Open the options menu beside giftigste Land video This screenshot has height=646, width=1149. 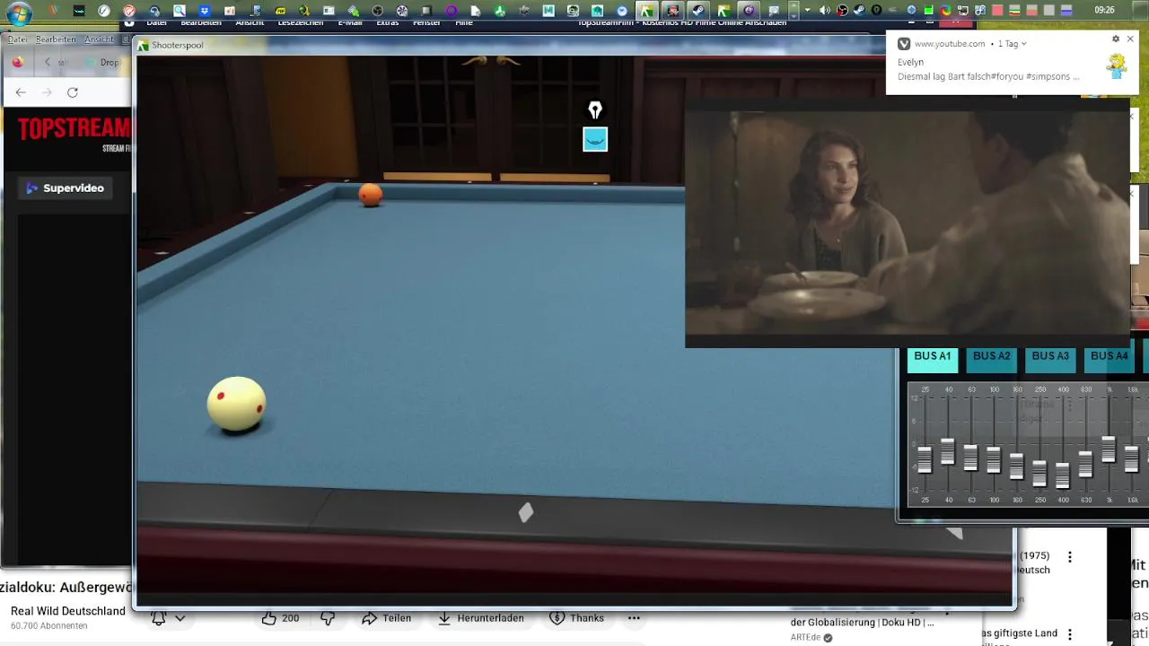click(x=1069, y=635)
